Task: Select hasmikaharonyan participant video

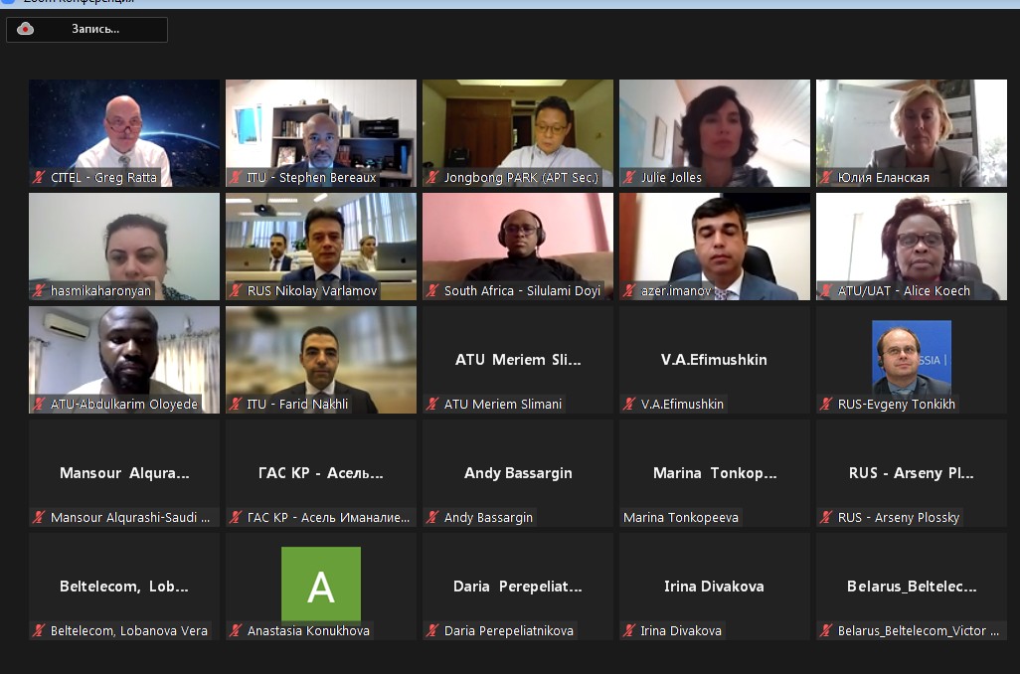Action: (x=124, y=247)
